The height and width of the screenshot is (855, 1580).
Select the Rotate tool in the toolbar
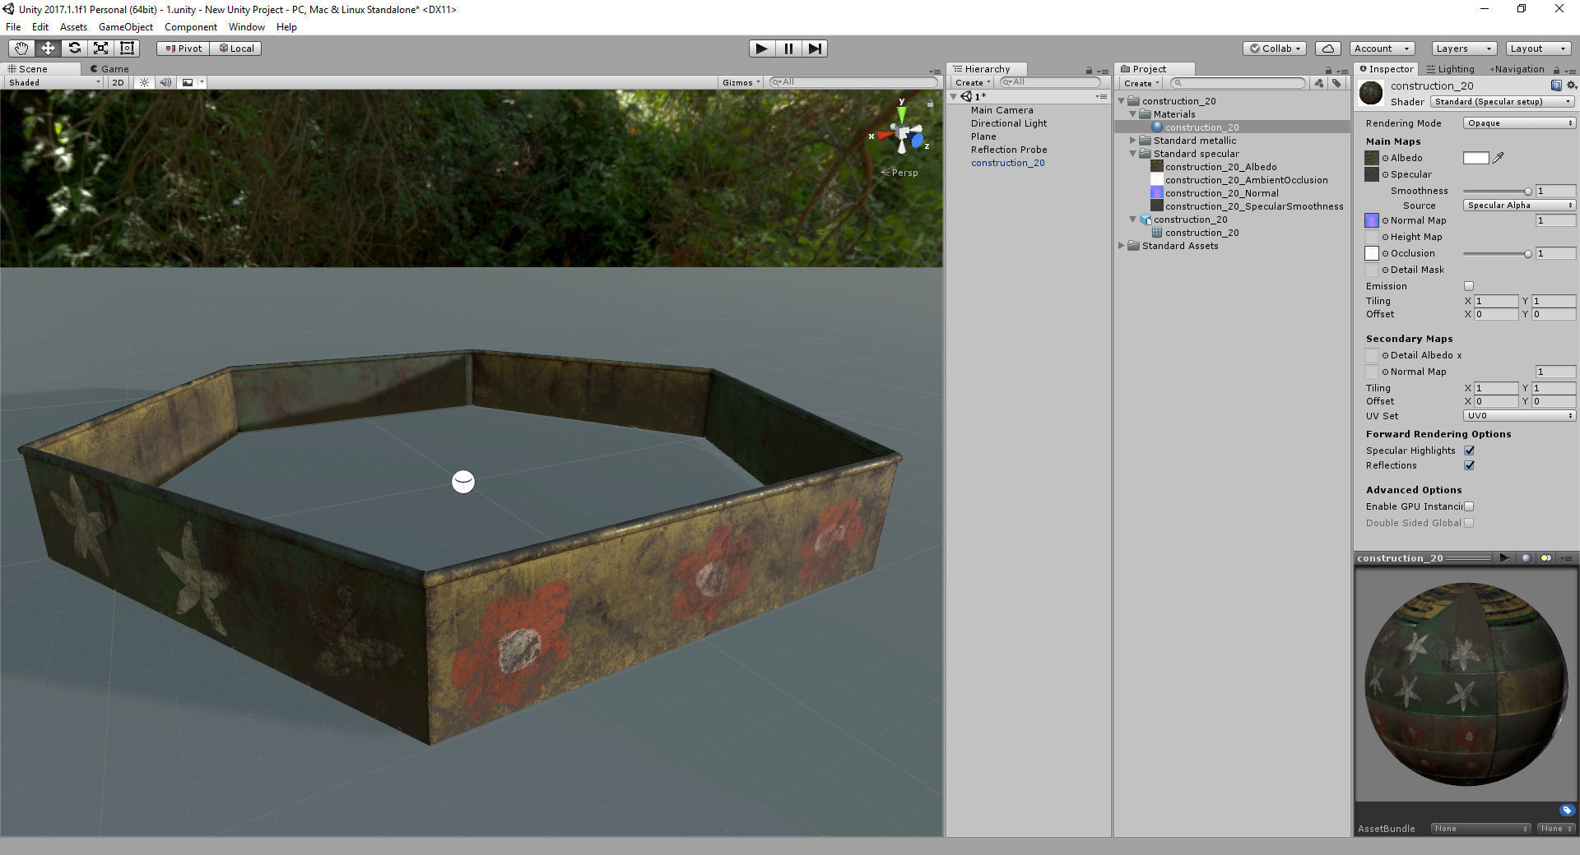[x=74, y=49]
